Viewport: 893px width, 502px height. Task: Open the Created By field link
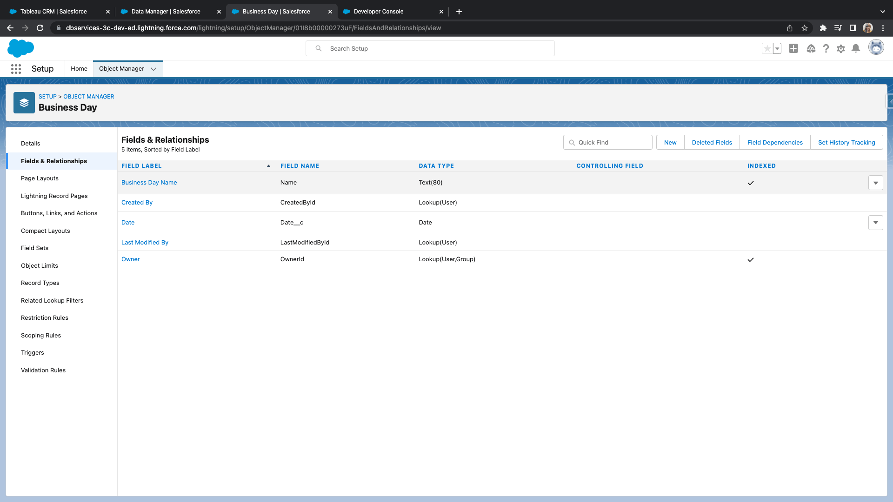(x=137, y=203)
